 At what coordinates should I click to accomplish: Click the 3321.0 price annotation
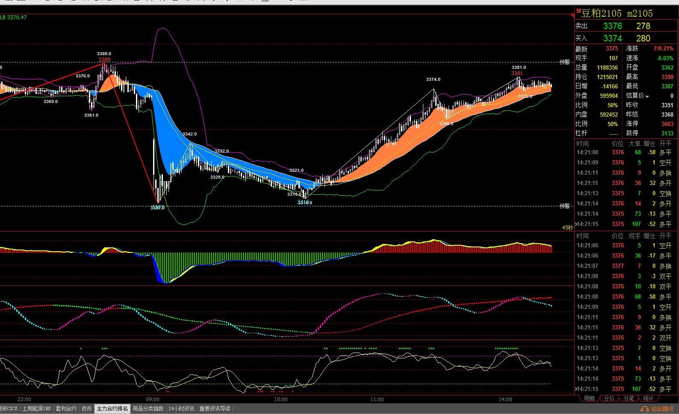[x=296, y=170]
